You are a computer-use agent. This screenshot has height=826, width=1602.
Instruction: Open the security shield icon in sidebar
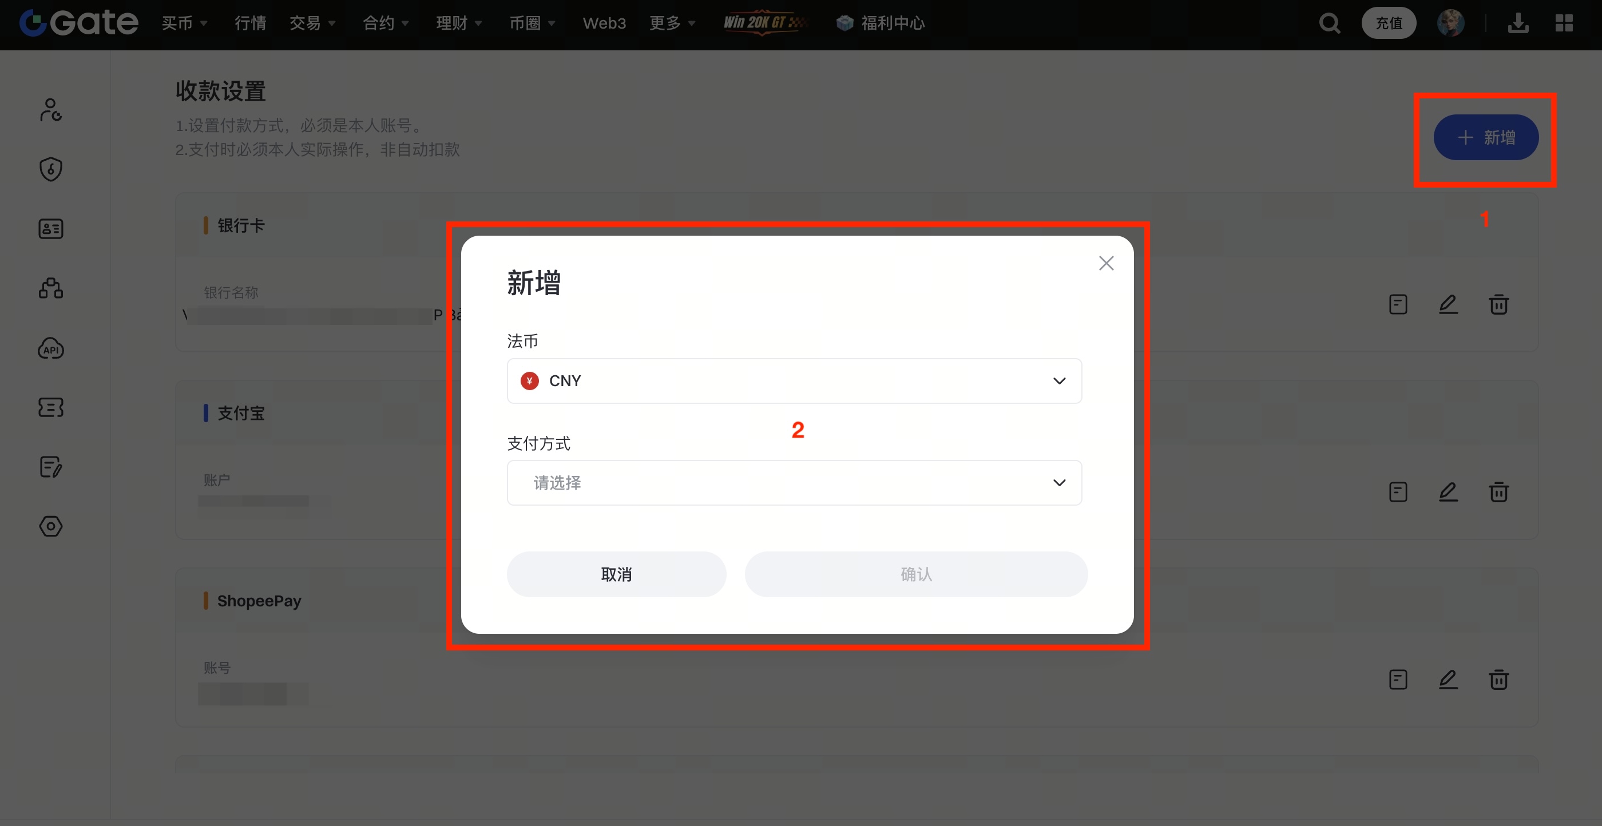(51, 169)
